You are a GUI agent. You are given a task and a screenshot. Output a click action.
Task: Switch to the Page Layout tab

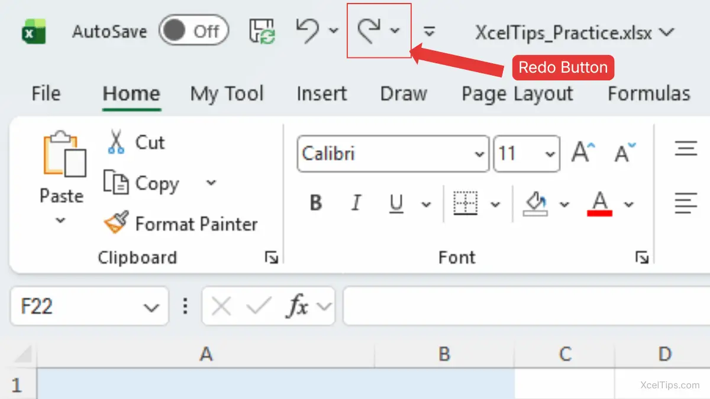pyautogui.click(x=517, y=94)
